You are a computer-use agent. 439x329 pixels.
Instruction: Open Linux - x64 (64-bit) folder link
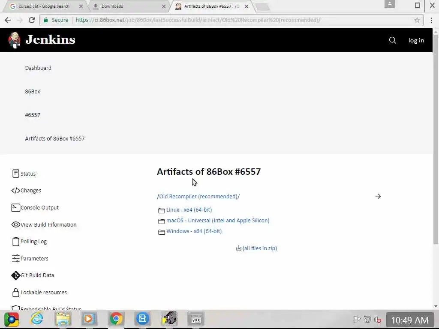click(189, 209)
